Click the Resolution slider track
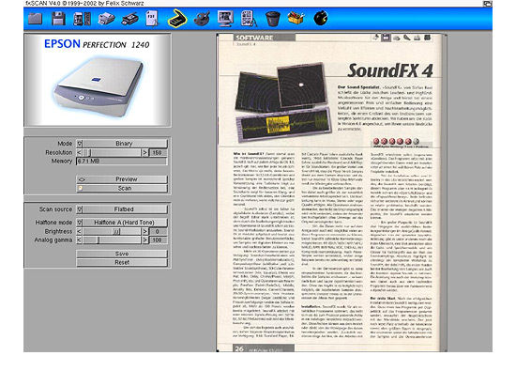The height and width of the screenshot is (371, 516). coord(112,152)
